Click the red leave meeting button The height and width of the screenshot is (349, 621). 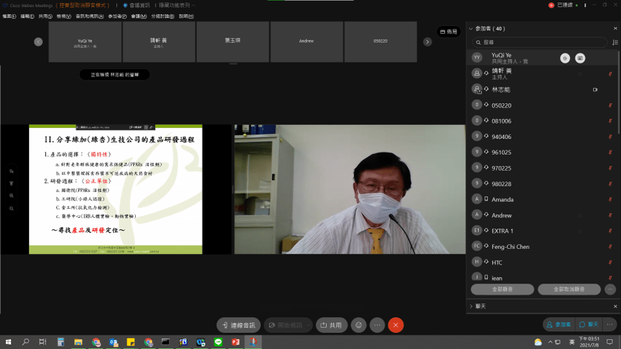[396, 325]
